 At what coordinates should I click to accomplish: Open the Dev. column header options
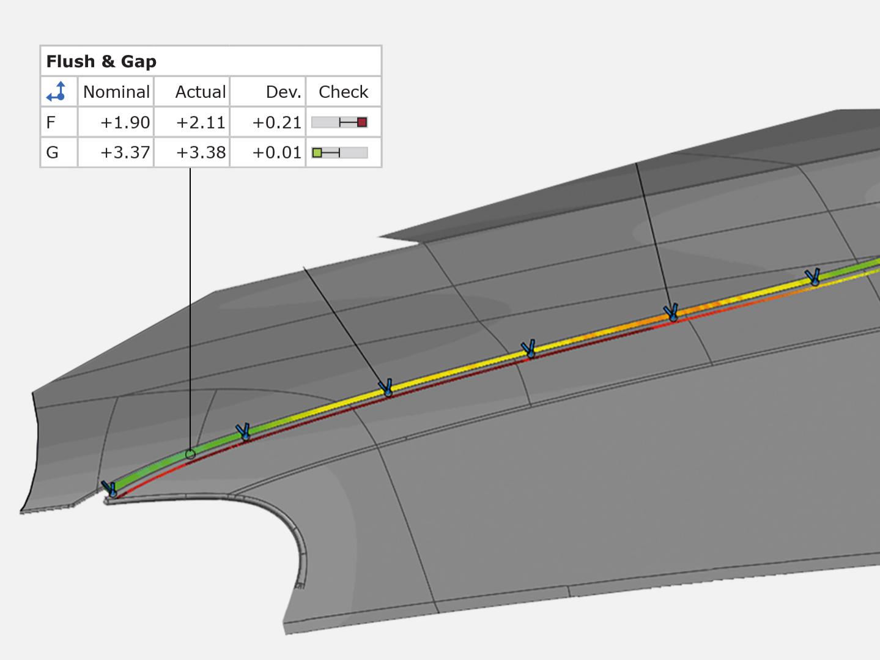tap(284, 91)
